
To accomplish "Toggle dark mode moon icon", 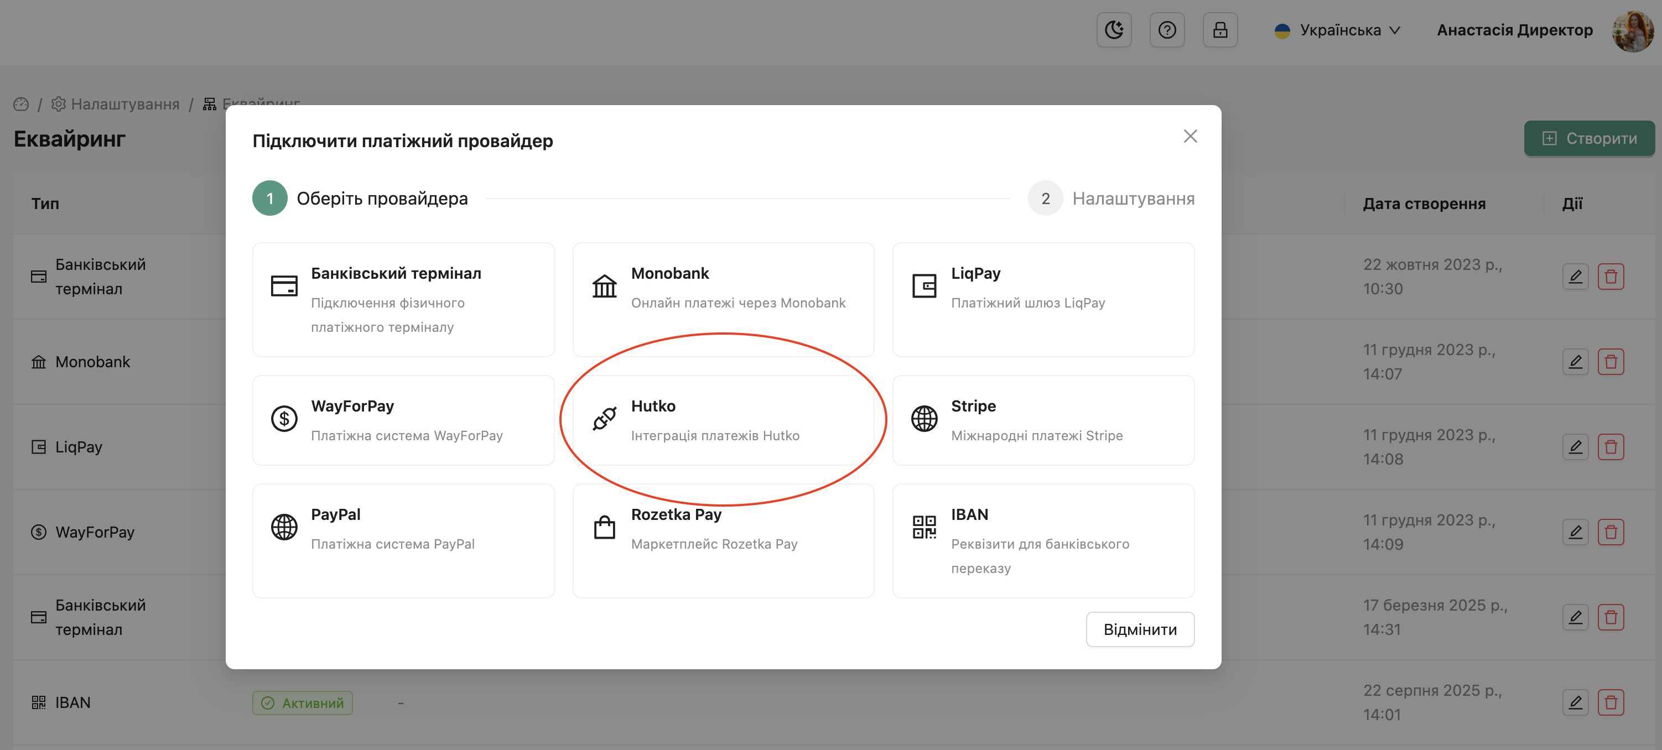I will click(1114, 30).
